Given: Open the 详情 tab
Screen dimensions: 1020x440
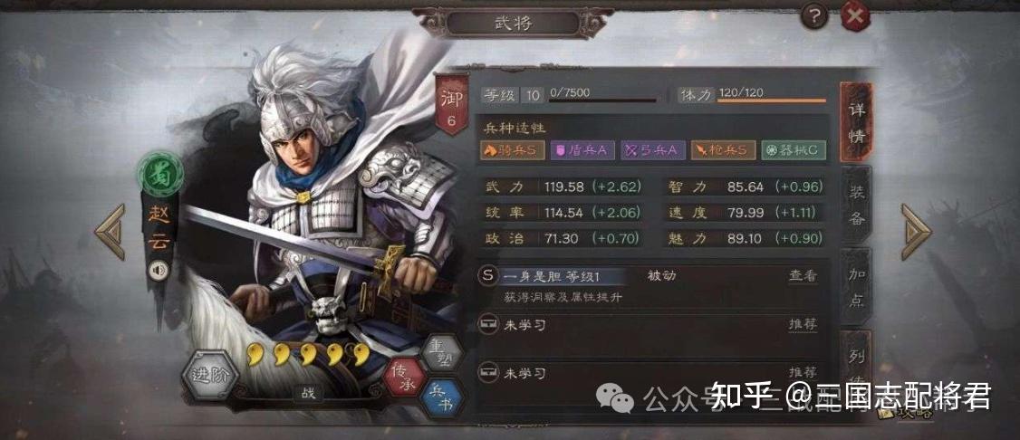Looking at the screenshot, I should tap(855, 122).
